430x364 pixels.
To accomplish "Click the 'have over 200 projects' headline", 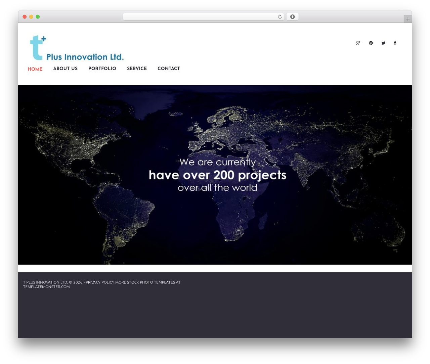I will [217, 175].
